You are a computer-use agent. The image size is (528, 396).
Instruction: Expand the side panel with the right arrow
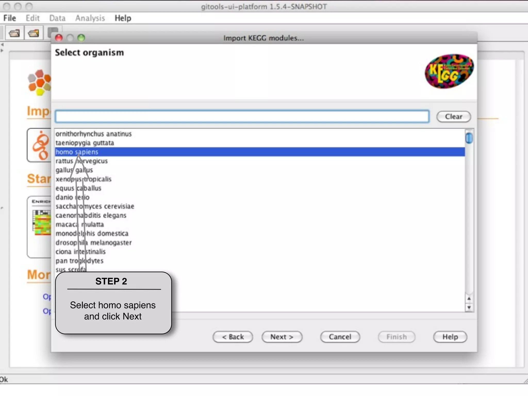click(2, 51)
